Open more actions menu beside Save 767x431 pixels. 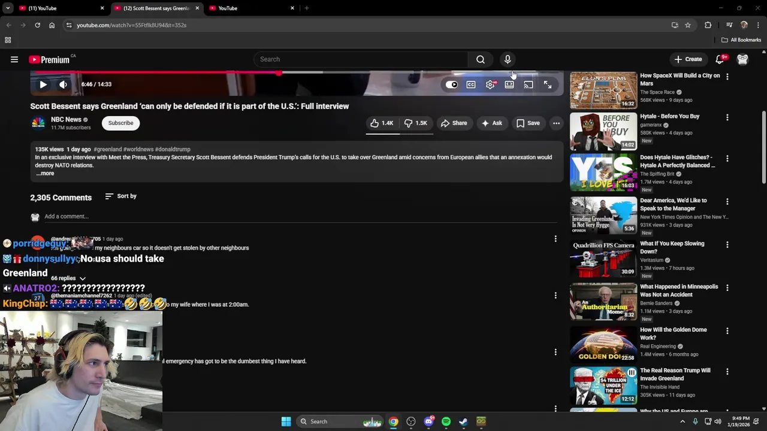click(556, 123)
